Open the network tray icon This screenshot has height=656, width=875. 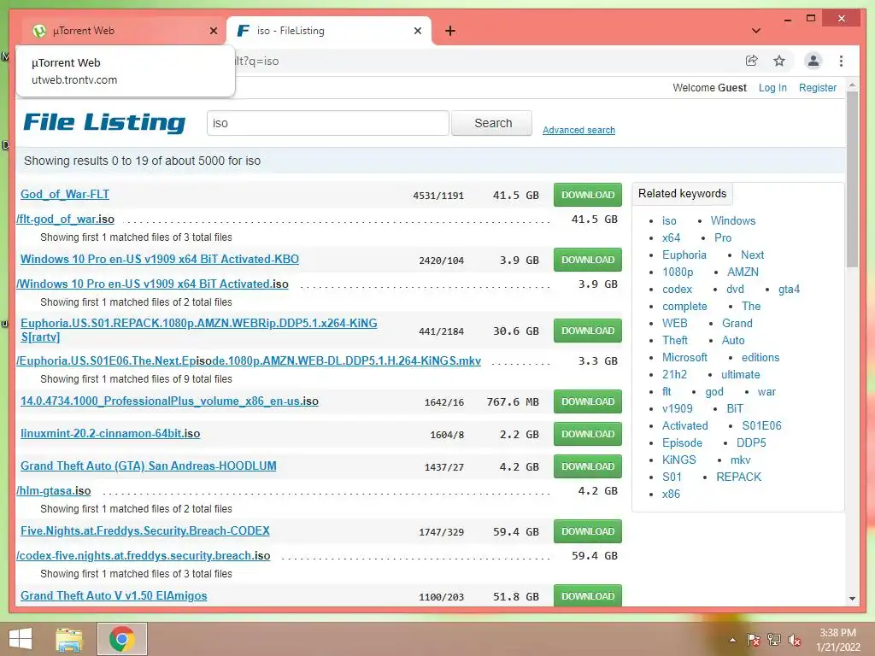coord(774,640)
